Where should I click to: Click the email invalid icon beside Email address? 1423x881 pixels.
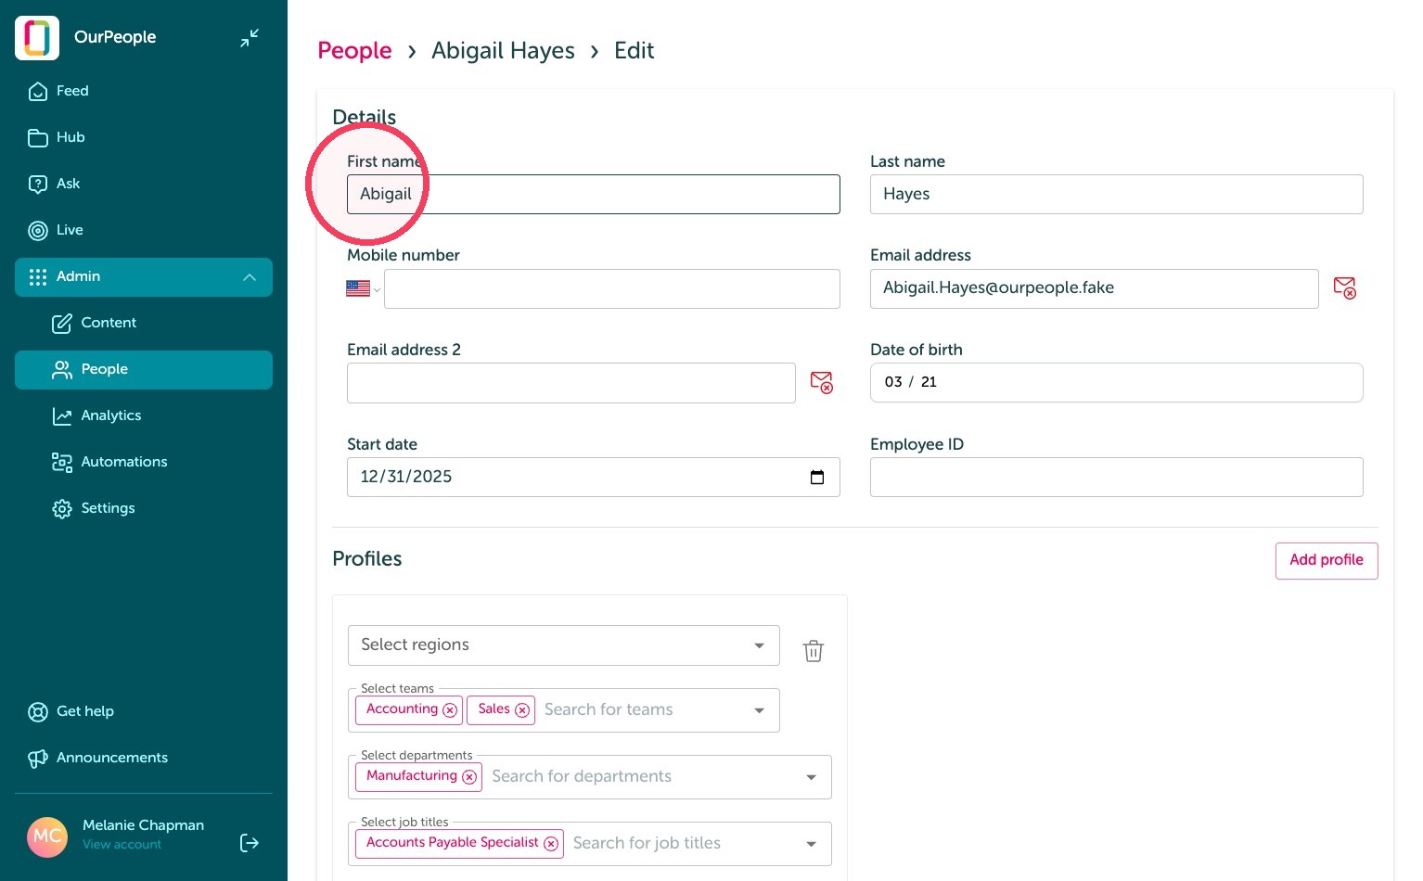tap(1344, 287)
